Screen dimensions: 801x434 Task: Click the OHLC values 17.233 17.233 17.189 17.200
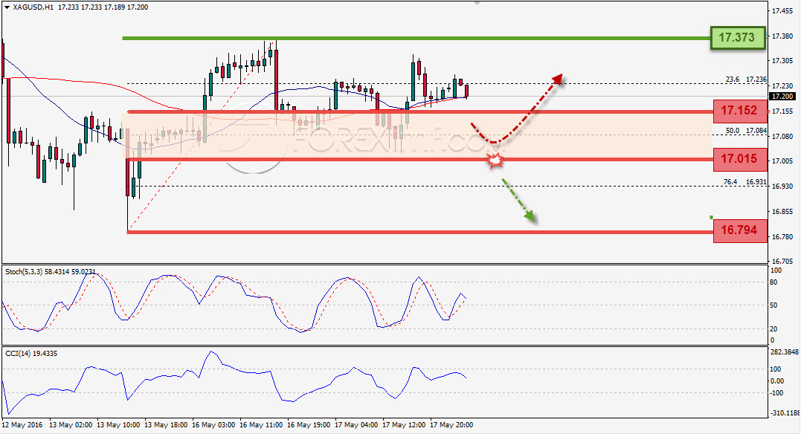tap(103, 7)
